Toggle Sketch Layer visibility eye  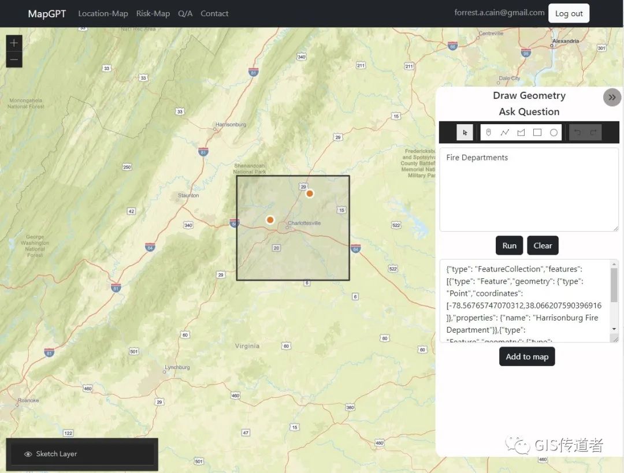tap(28, 454)
